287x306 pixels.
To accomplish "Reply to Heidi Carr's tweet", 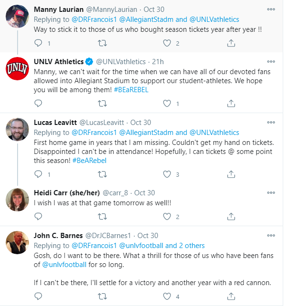I will [x=38, y=217].
